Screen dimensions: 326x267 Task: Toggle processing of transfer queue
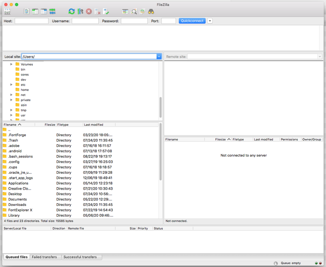pyautogui.click(x=80, y=12)
